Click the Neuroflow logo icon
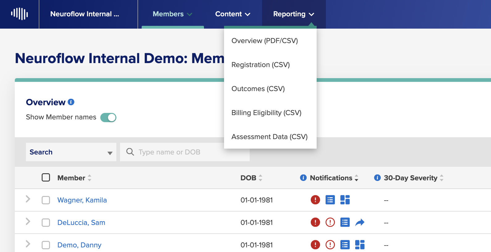 point(19,14)
